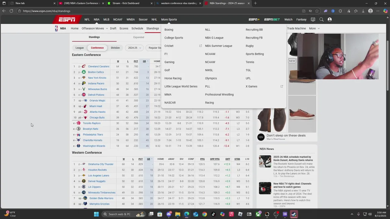Screen dimensions: 390x219
Task: Open the new tab plus button
Action: coord(255,3)
